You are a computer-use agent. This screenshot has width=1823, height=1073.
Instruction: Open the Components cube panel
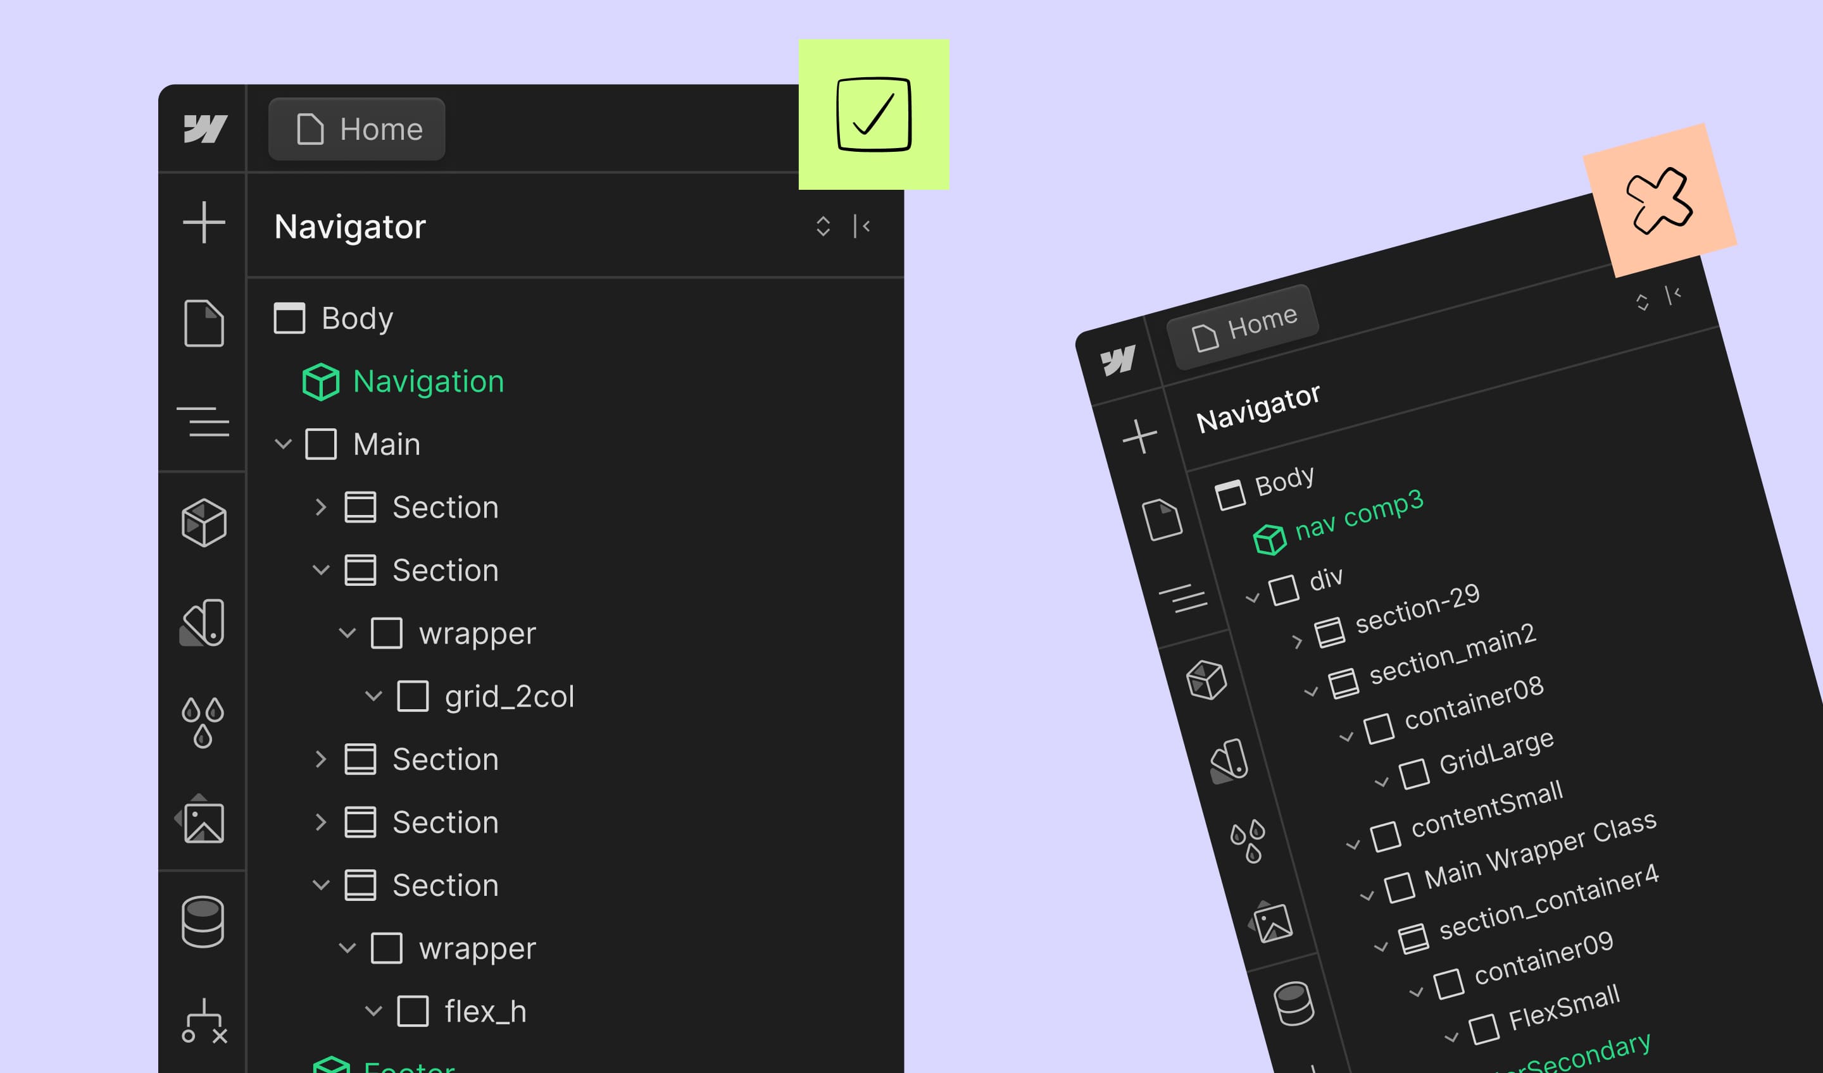pyautogui.click(x=204, y=523)
